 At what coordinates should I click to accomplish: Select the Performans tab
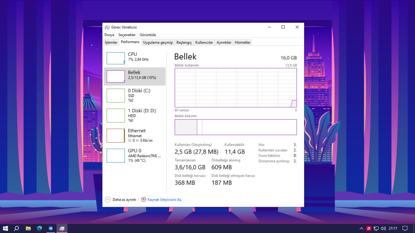(x=130, y=42)
